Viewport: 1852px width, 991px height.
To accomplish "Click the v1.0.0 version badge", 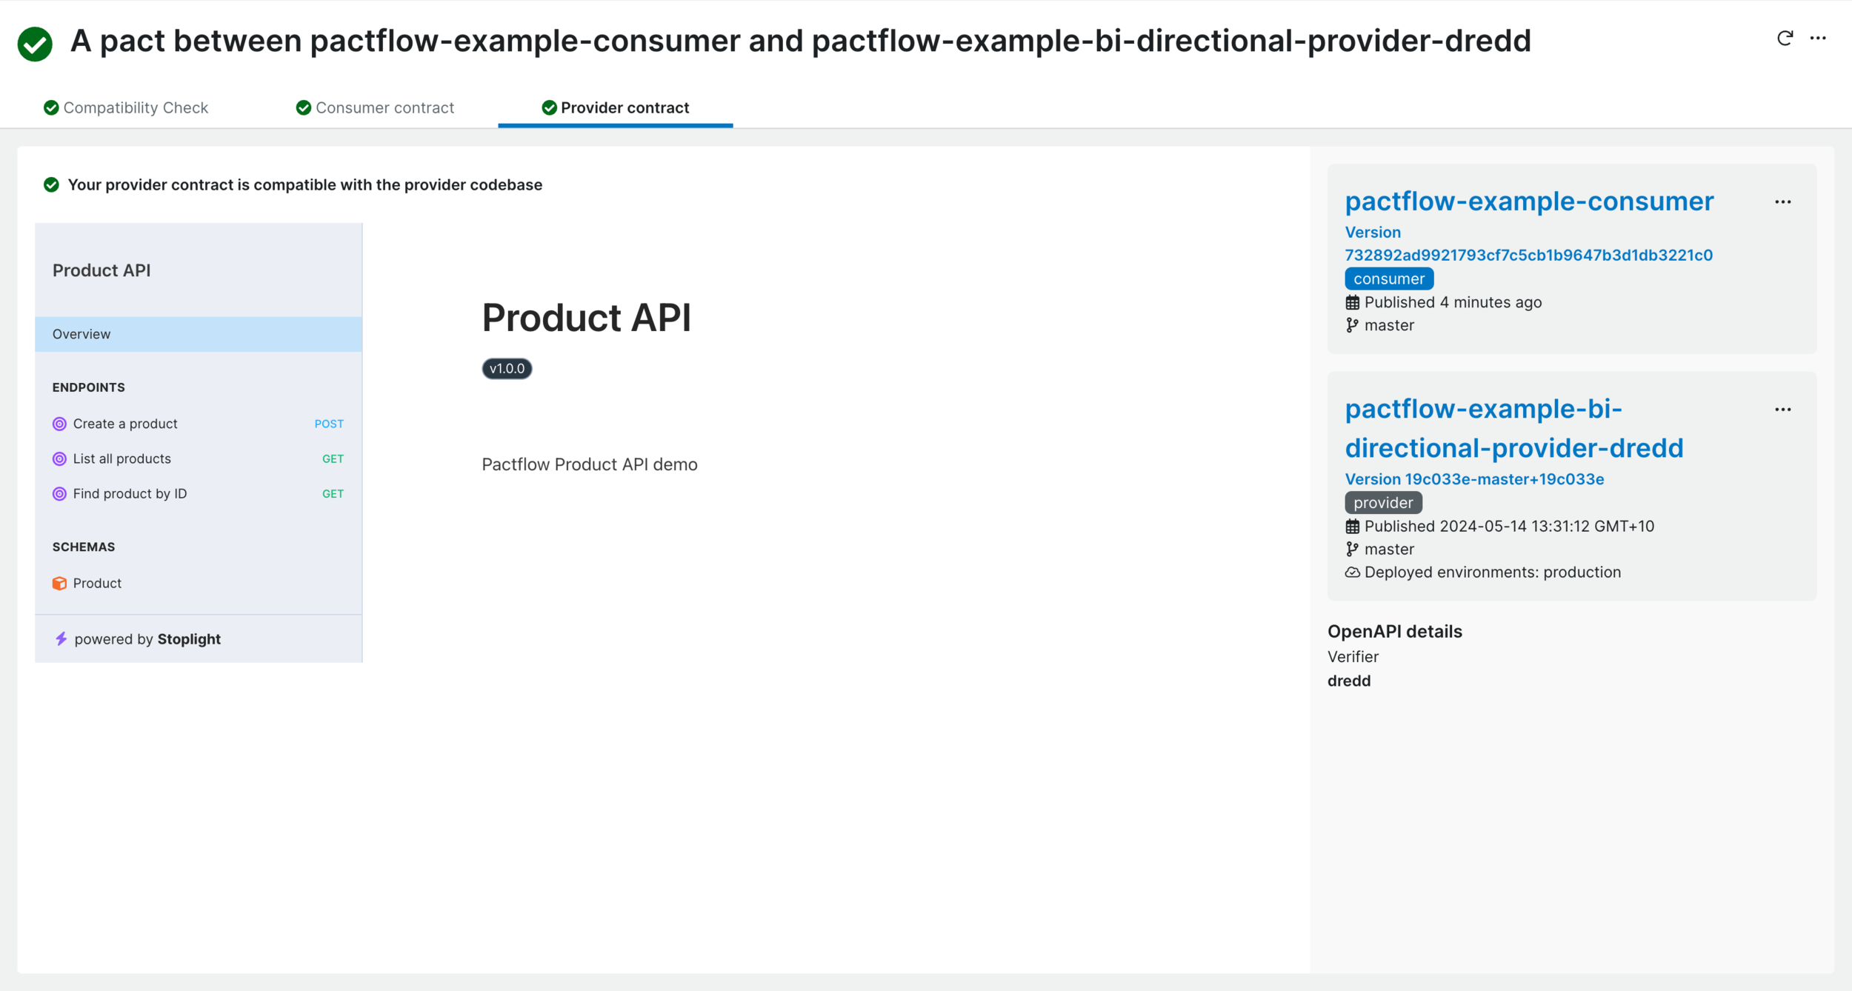I will point(507,368).
